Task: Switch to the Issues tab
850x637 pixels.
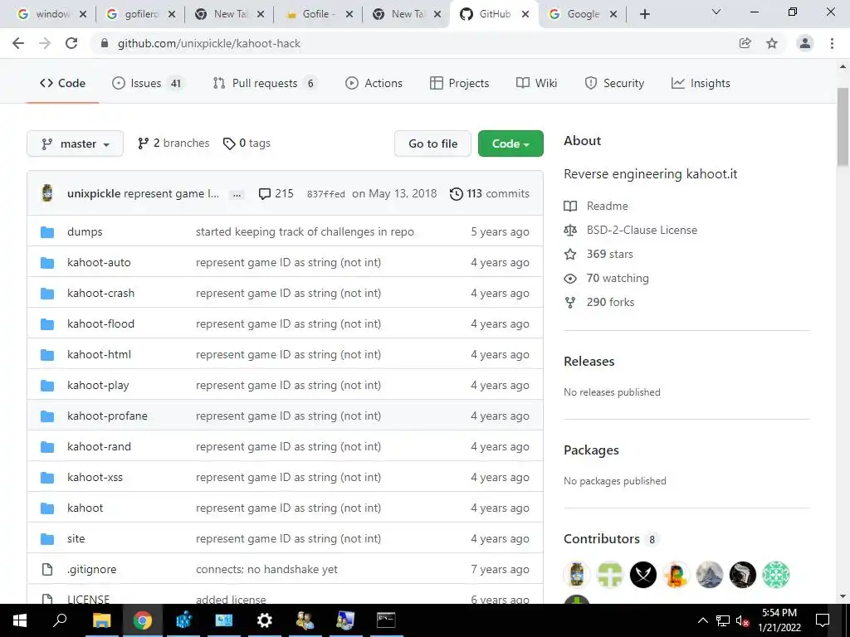Action: tap(149, 83)
